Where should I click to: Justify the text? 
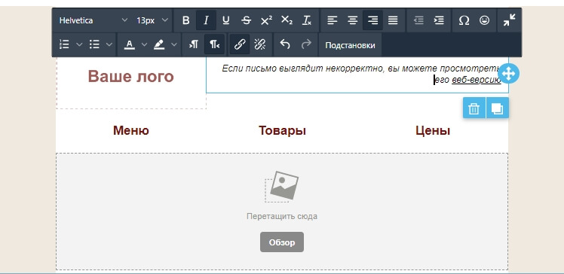393,20
